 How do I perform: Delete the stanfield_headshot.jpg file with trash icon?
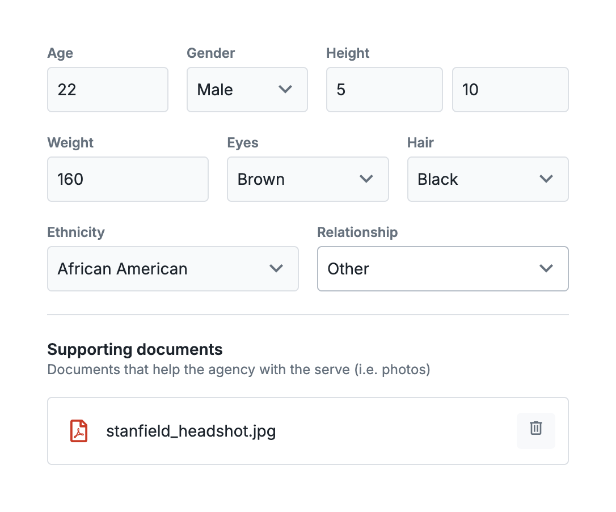535,430
